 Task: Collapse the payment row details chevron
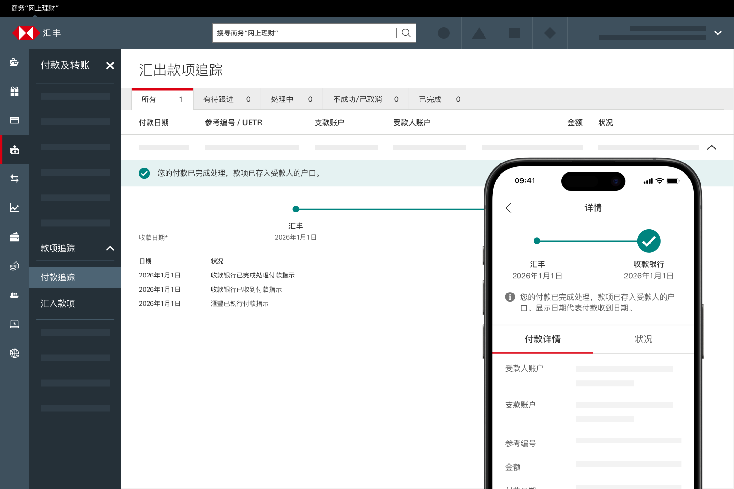712,147
